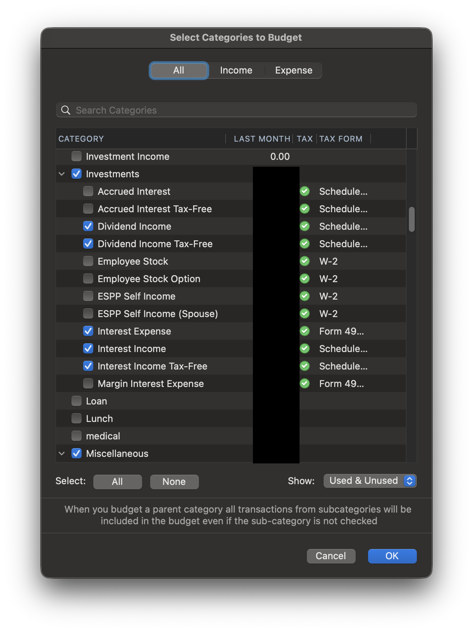Click green tax checkmark for Dividend Income
Viewport: 473px width, 632px height.
click(x=305, y=226)
